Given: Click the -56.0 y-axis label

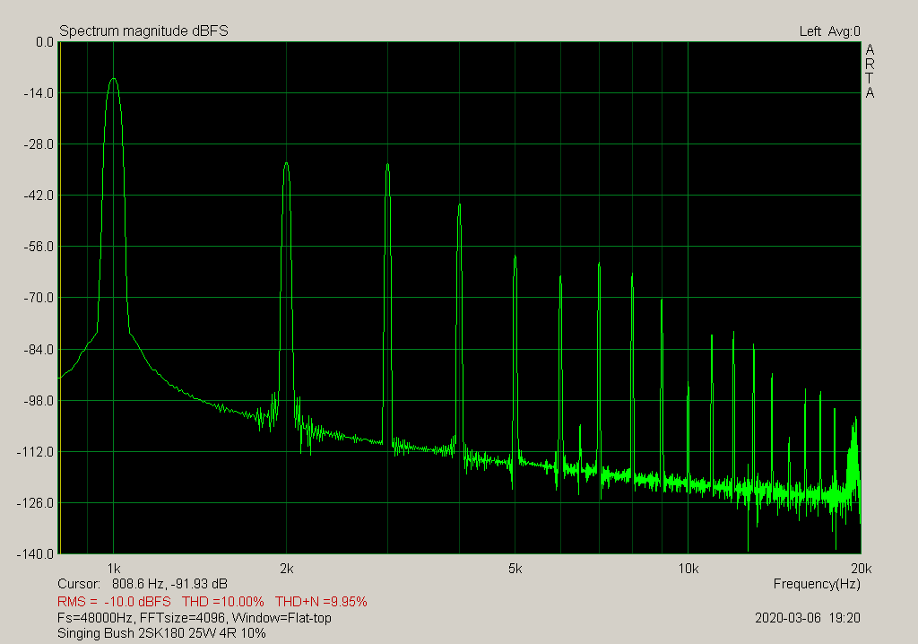Looking at the screenshot, I should tap(39, 247).
